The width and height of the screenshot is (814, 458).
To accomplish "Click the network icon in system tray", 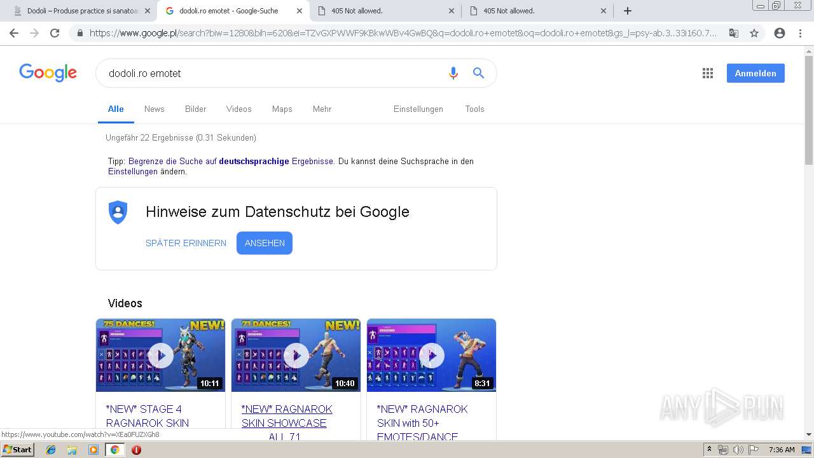I will point(723,450).
